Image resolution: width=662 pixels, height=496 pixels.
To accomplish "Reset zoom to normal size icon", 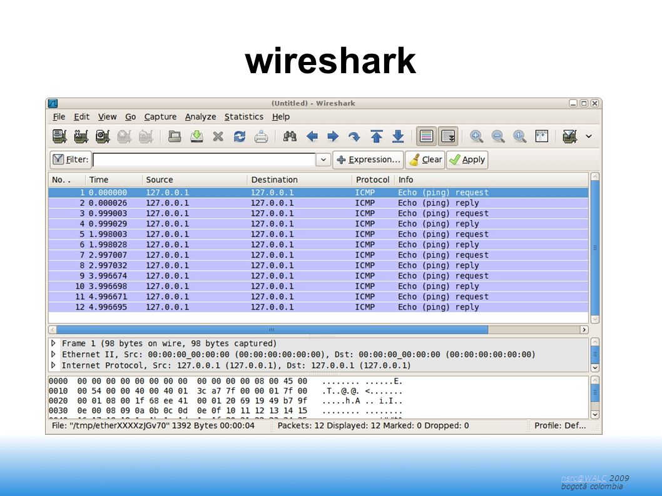I will tap(520, 136).
